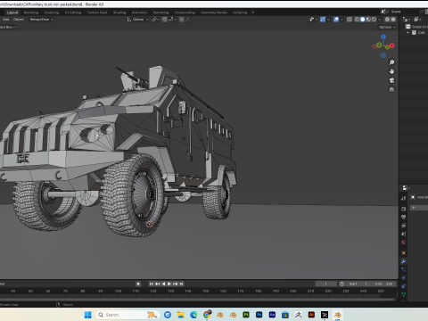This screenshot has width=428, height=321.
Task: Open the Object Constraints properties tab
Action: pyautogui.click(x=403, y=286)
